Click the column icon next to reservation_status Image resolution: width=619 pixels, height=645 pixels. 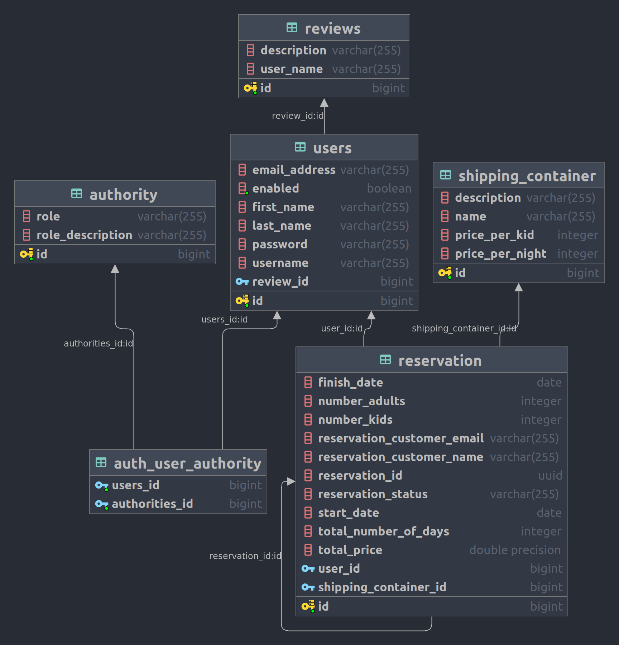click(308, 494)
